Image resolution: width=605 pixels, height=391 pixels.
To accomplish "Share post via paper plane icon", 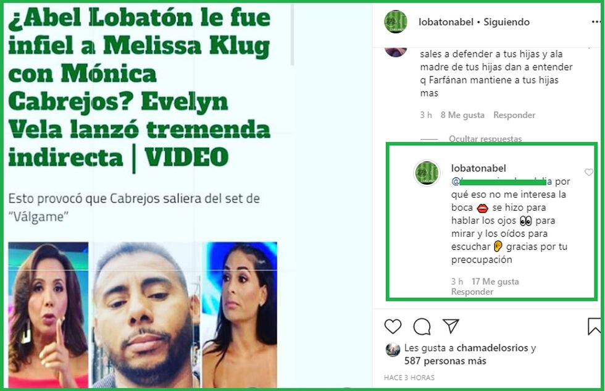I will click(451, 326).
